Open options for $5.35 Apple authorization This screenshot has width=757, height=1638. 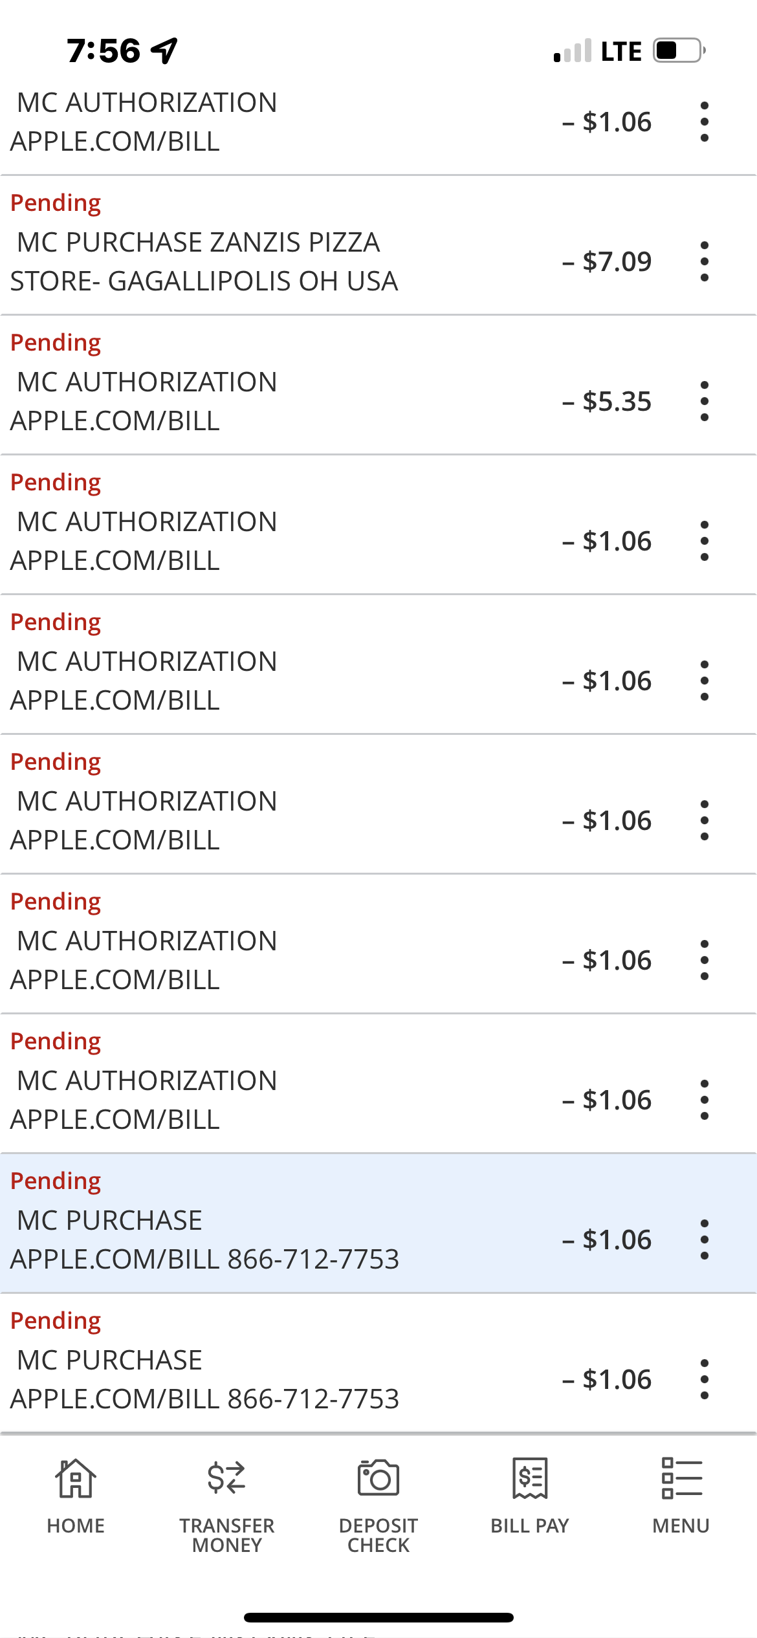pyautogui.click(x=704, y=401)
